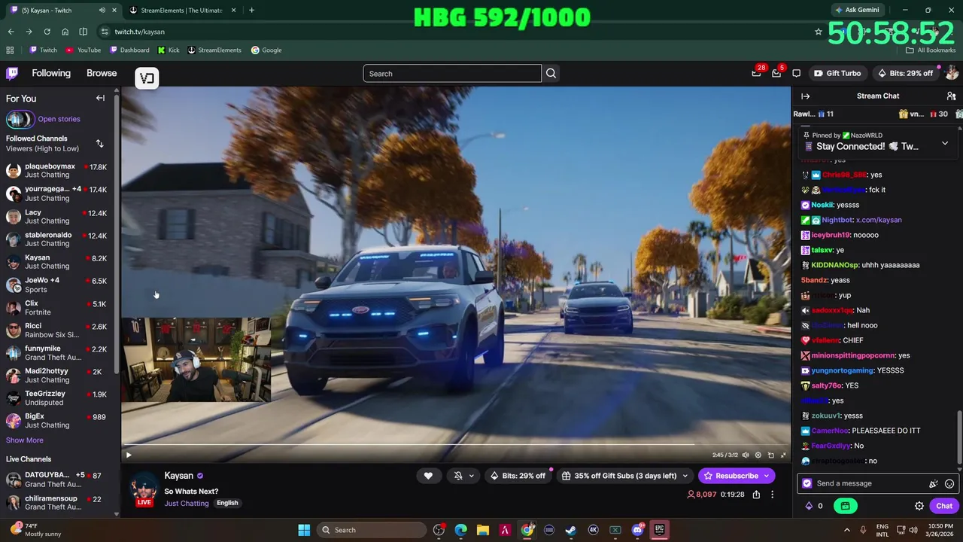This screenshot has height=542, width=963.
Task: Click the green channel points chest
Action: [845, 506]
